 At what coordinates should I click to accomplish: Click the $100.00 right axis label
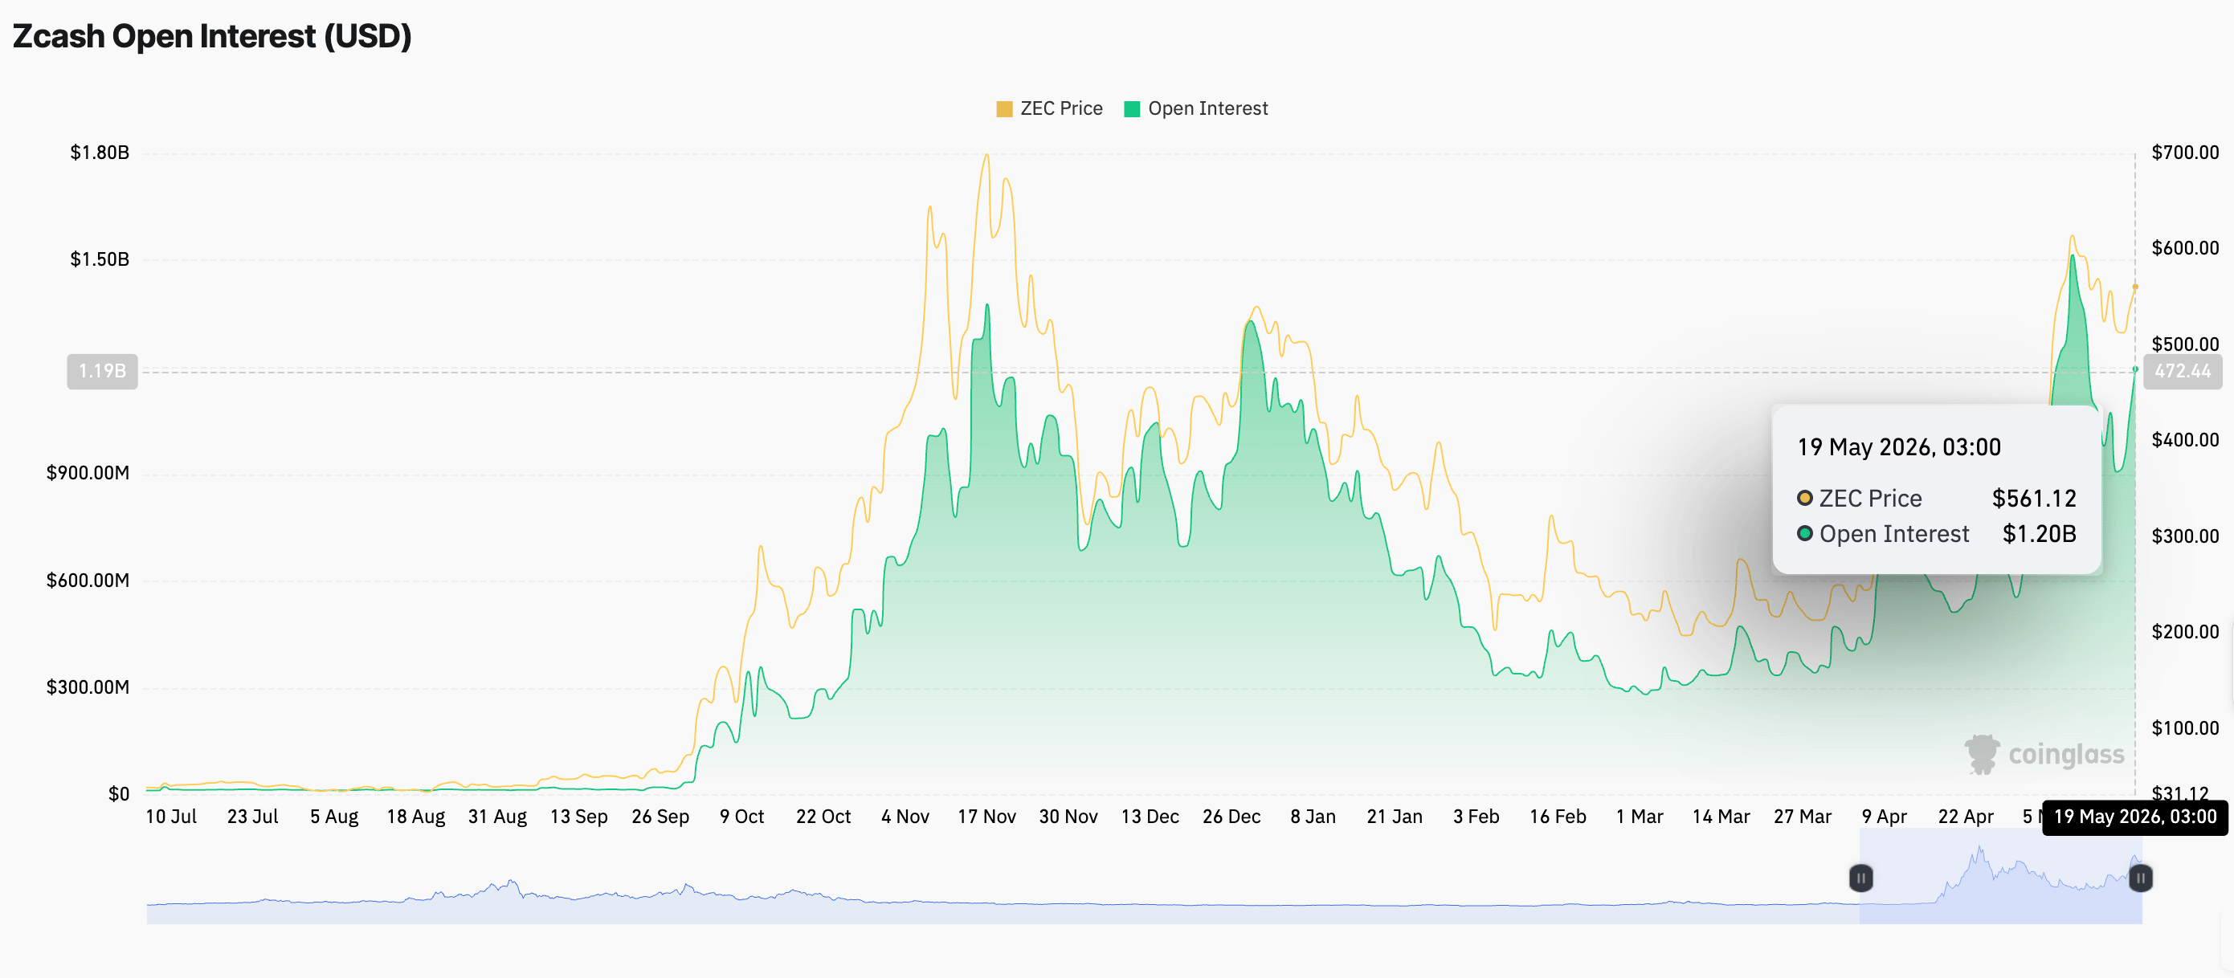coord(2186,727)
